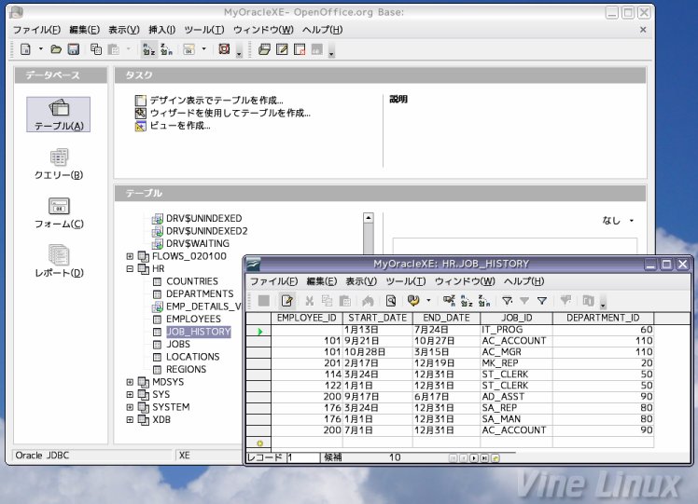Screen dimensions: 698x504
Task: Click the EMPLOYEE_ID column header
Action: [307, 318]
